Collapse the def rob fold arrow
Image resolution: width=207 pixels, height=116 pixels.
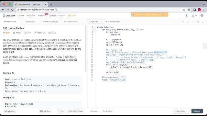click(94, 30)
